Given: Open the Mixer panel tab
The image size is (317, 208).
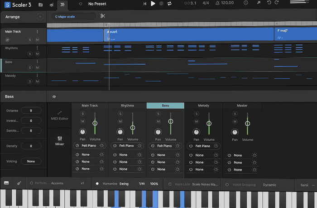Looking at the screenshot, I should (60, 141).
